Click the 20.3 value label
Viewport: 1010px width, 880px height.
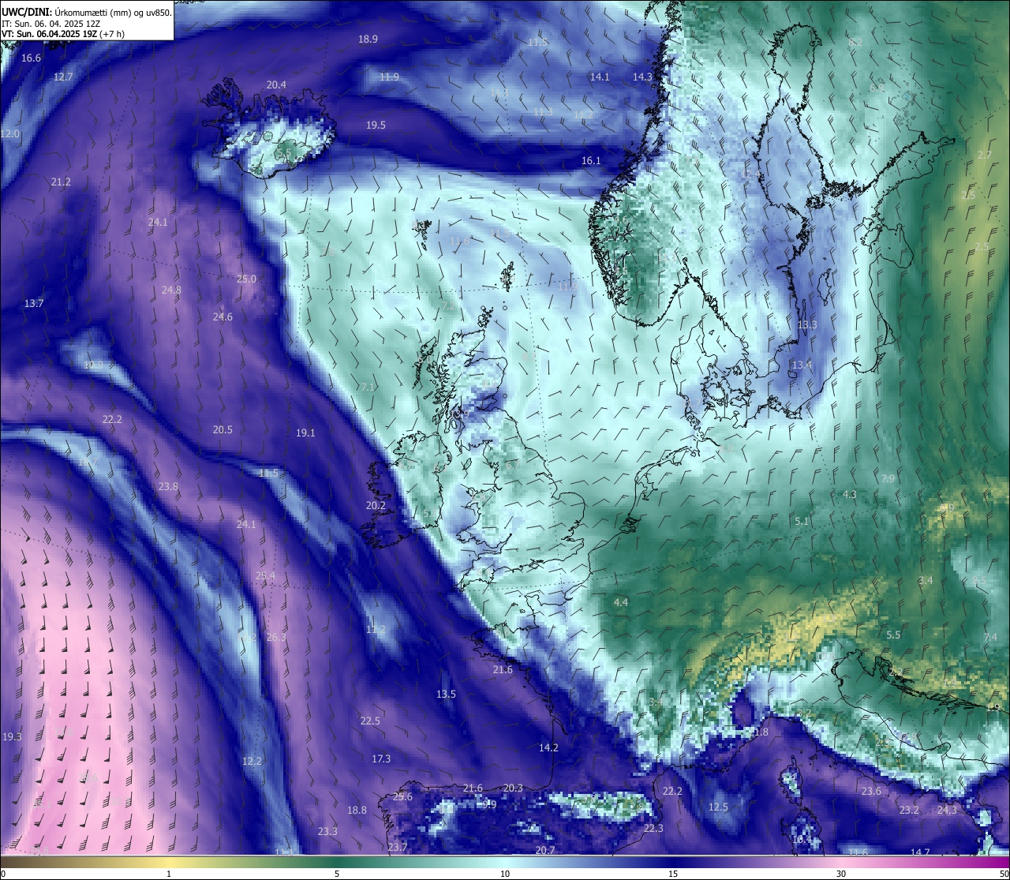[x=513, y=788]
